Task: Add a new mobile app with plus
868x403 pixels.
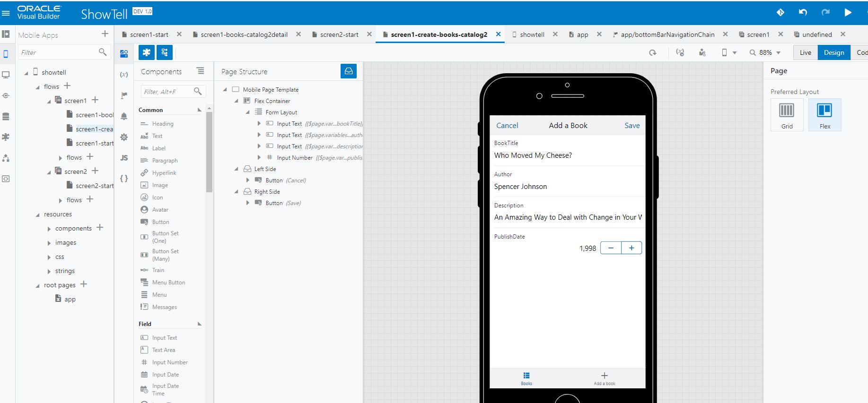Action: 105,34
